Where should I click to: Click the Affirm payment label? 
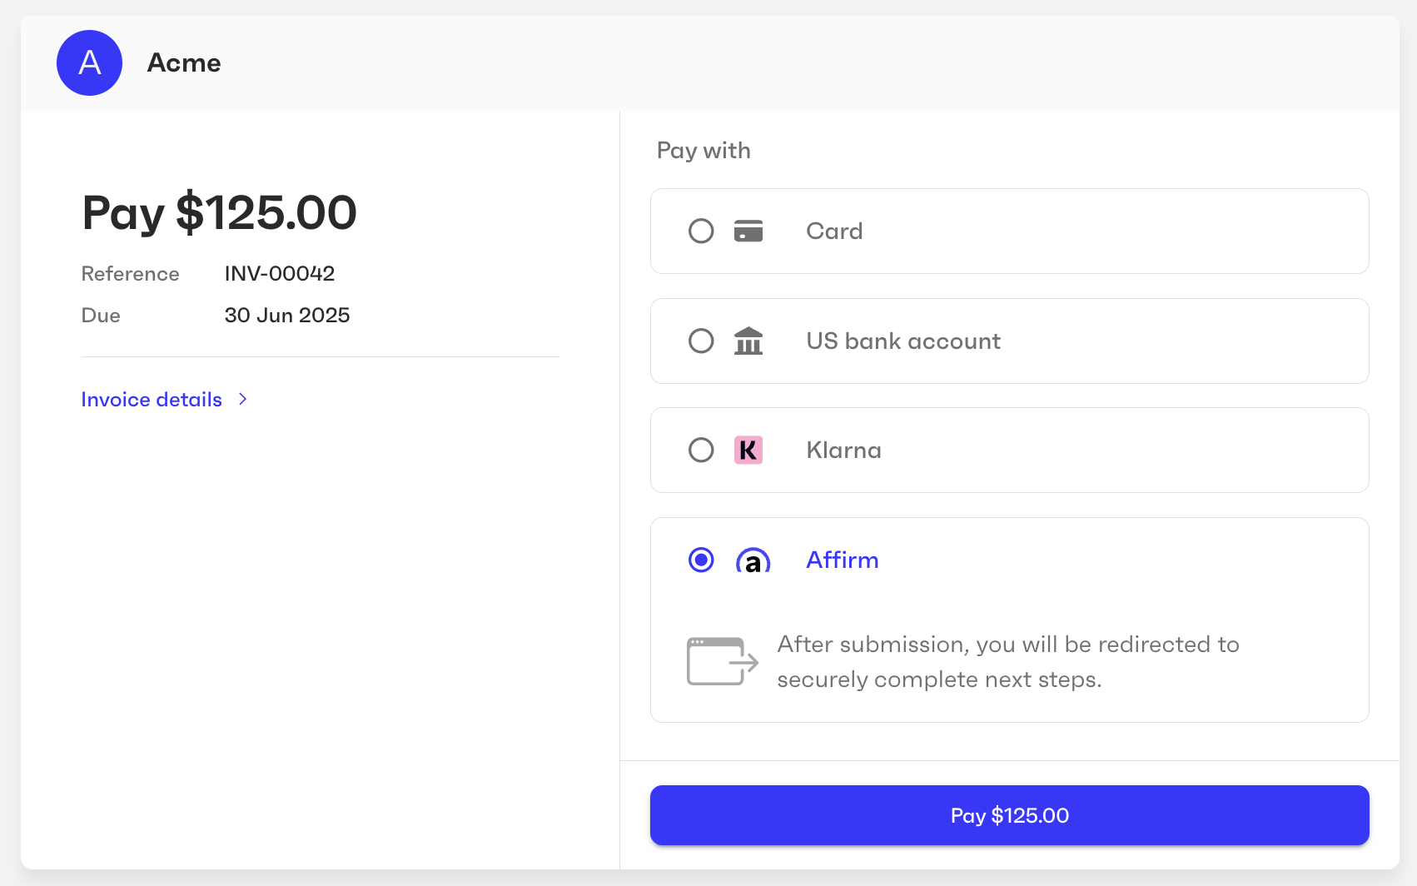[x=842, y=560]
